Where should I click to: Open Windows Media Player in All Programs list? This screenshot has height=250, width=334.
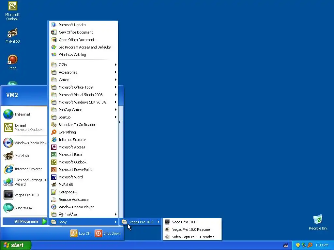pyautogui.click(x=83, y=207)
